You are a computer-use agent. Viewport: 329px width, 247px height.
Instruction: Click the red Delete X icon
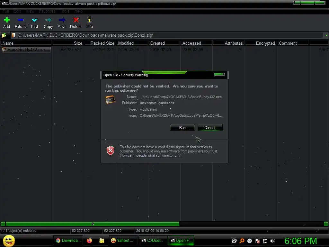(x=76, y=20)
